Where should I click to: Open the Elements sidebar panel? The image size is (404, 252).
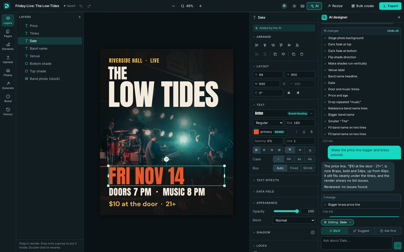pos(8,46)
